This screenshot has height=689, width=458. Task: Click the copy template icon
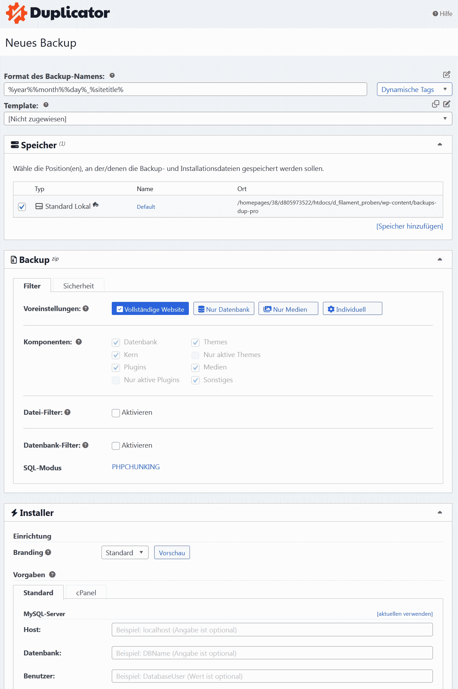(x=435, y=104)
